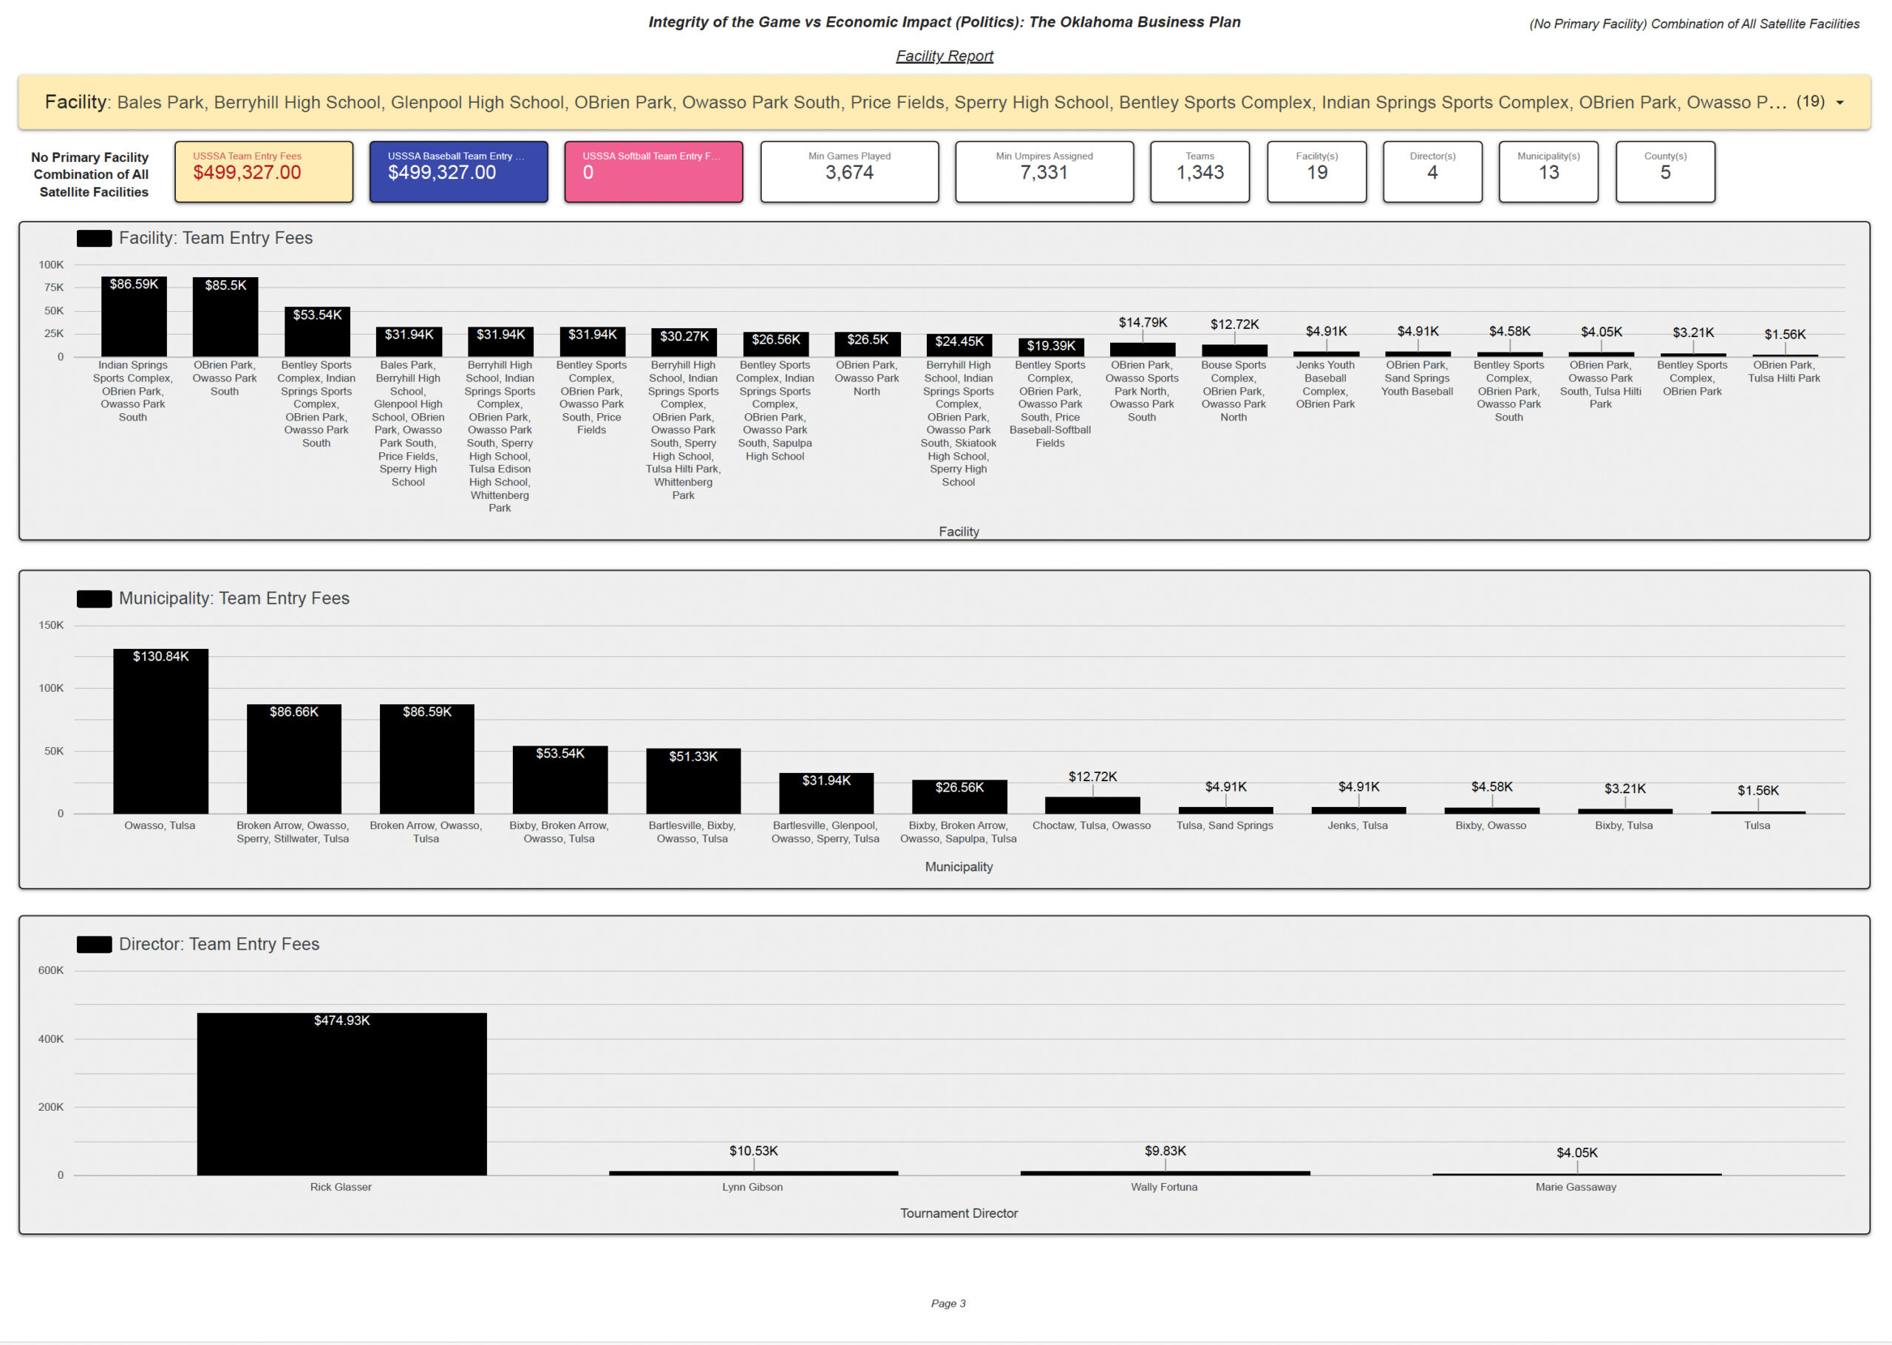Click the 'Integrity of the Game' report title

944,22
